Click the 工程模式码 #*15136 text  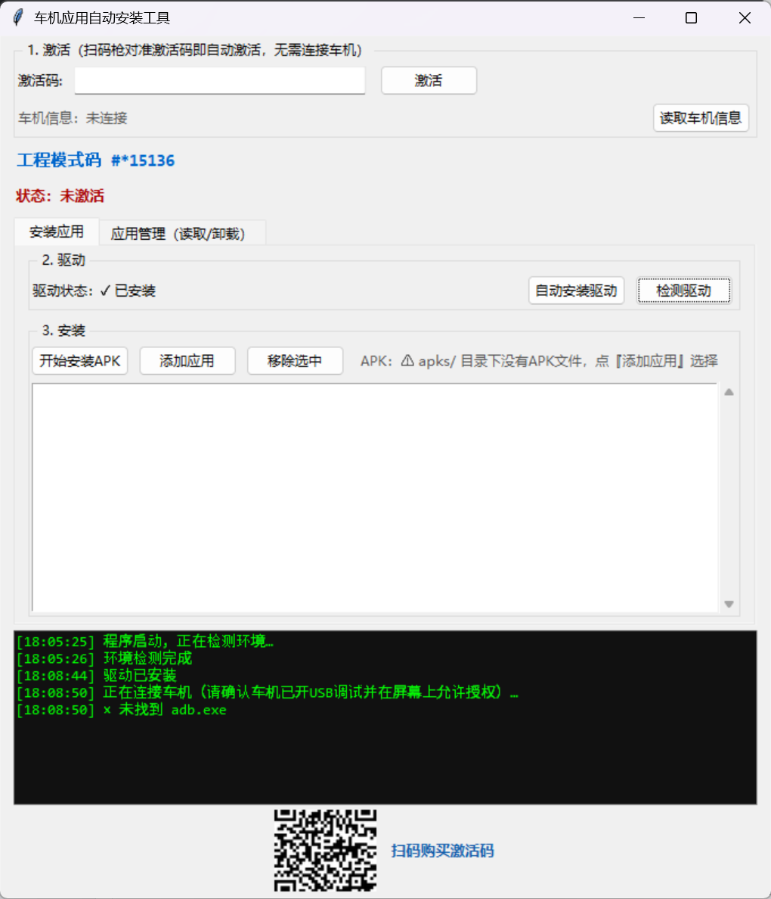pyautogui.click(x=96, y=160)
